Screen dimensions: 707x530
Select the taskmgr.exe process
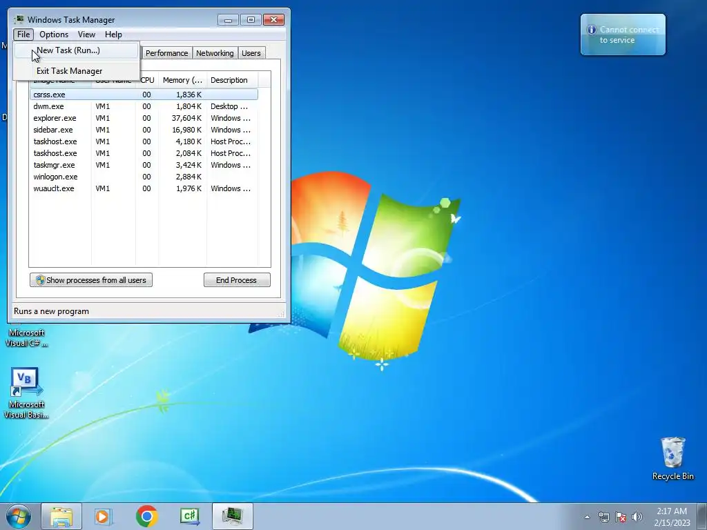coord(144,165)
